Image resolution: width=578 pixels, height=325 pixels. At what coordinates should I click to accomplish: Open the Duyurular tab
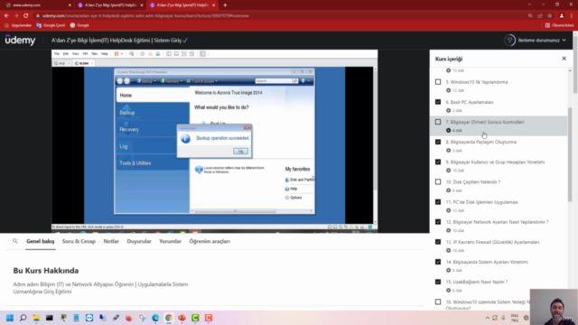(x=139, y=241)
